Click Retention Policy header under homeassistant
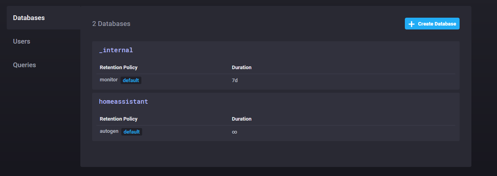Viewport: 497px width, 176px height. 119,119
